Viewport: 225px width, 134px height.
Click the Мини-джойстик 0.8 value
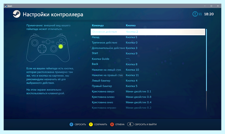[139, 97]
